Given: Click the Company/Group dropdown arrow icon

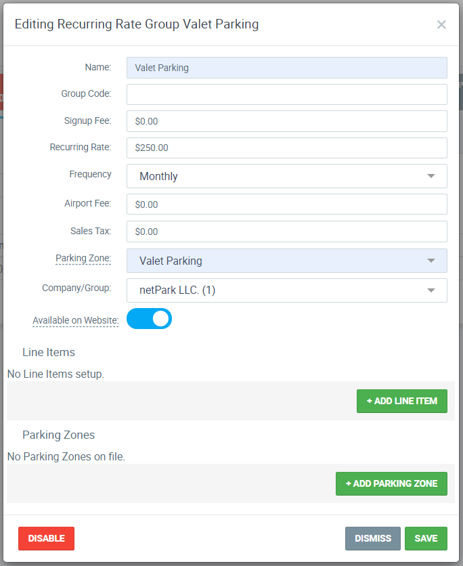Looking at the screenshot, I should tap(431, 290).
